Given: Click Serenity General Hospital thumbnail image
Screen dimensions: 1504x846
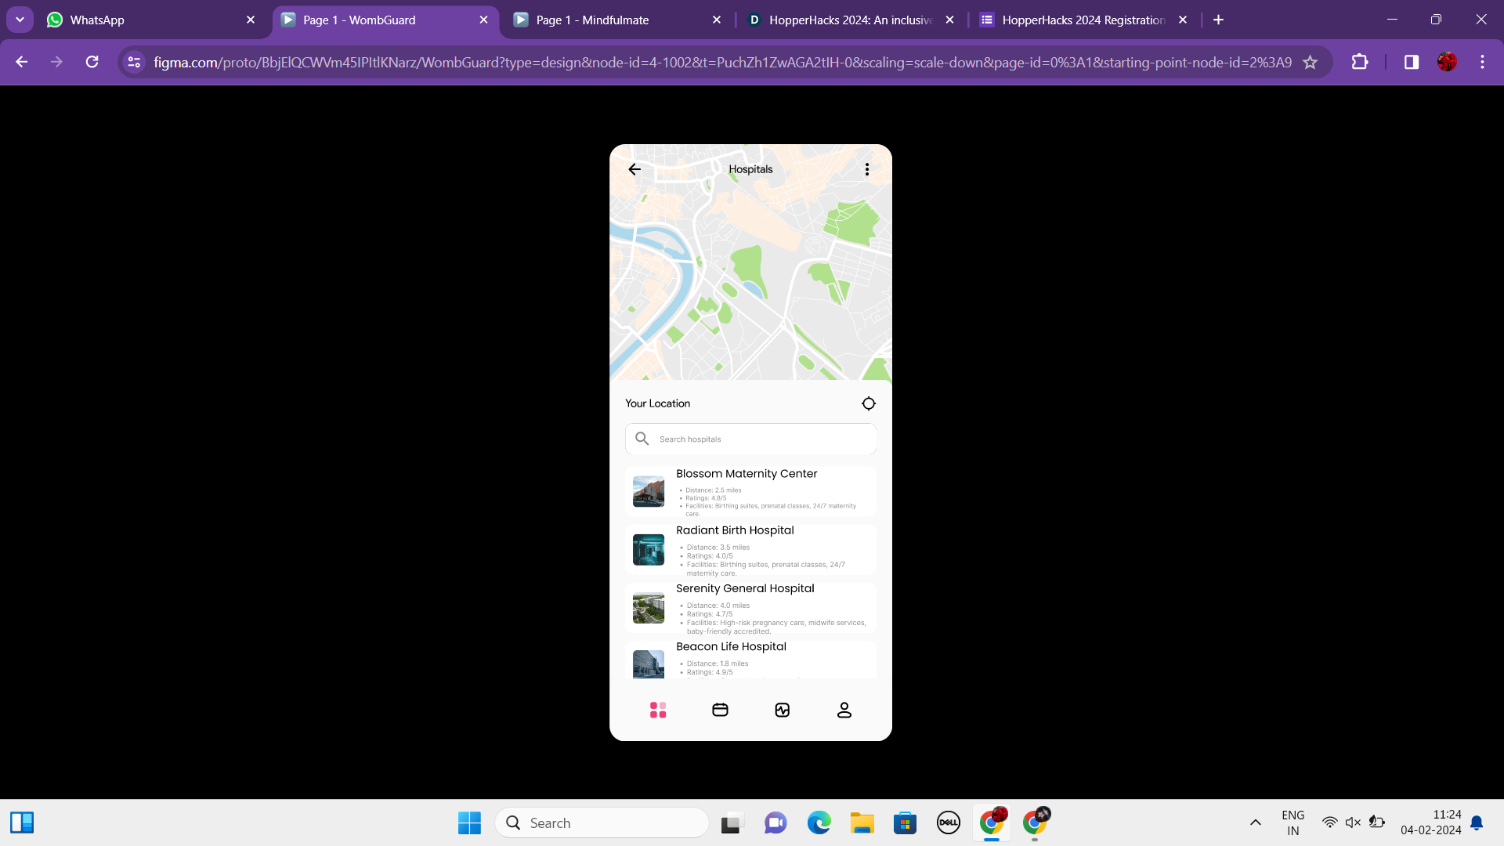Looking at the screenshot, I should pos(649,608).
